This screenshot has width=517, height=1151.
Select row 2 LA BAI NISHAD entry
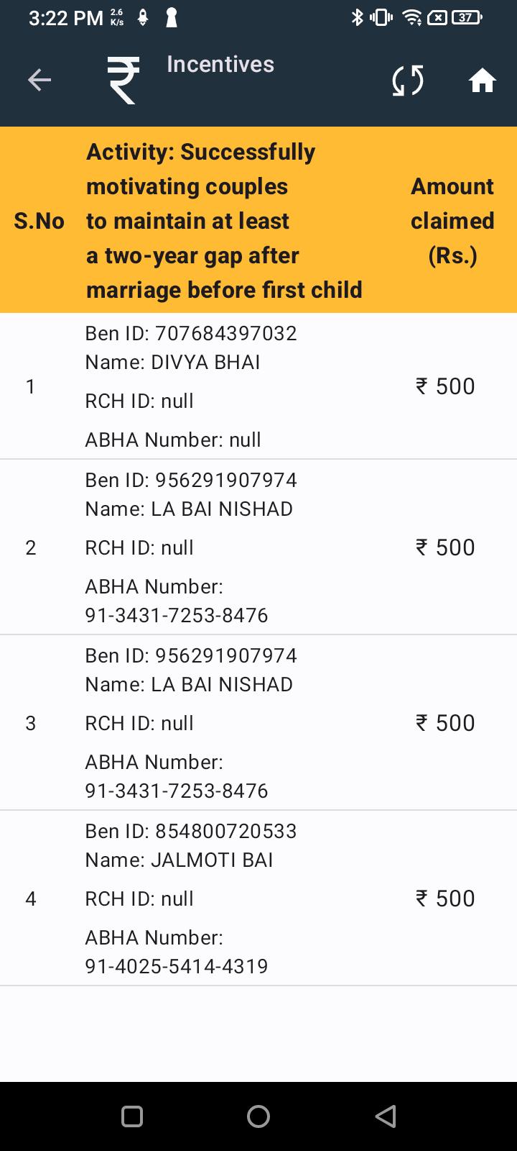(258, 547)
